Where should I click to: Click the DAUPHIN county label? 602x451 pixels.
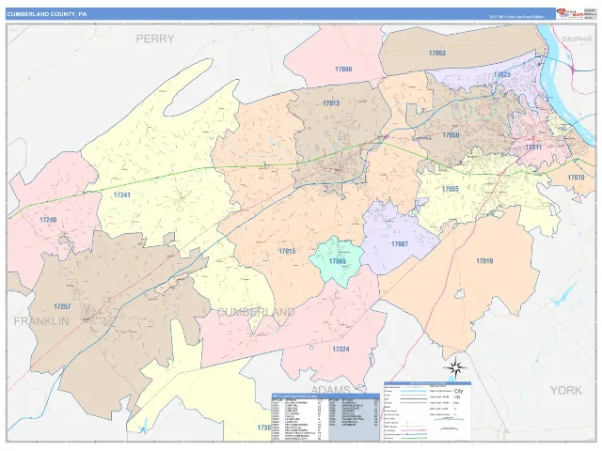point(577,39)
